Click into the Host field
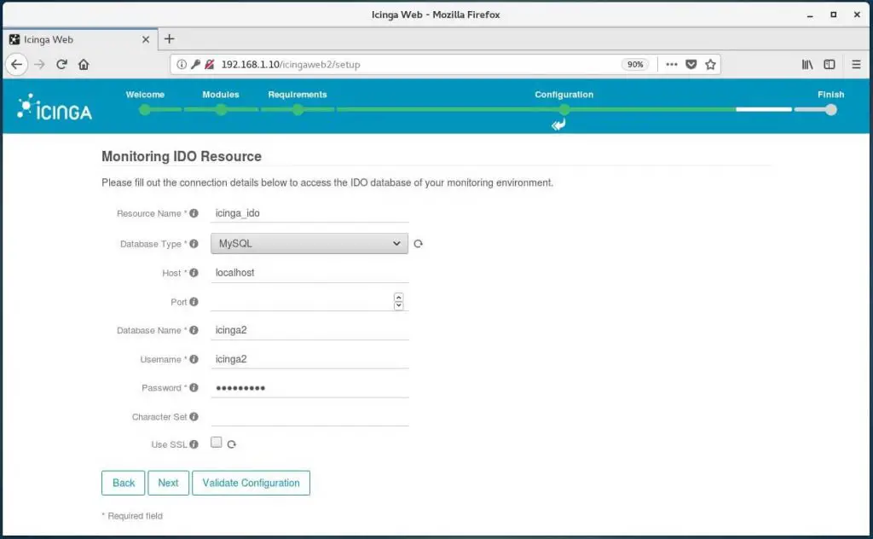This screenshot has width=873, height=539. (x=309, y=273)
